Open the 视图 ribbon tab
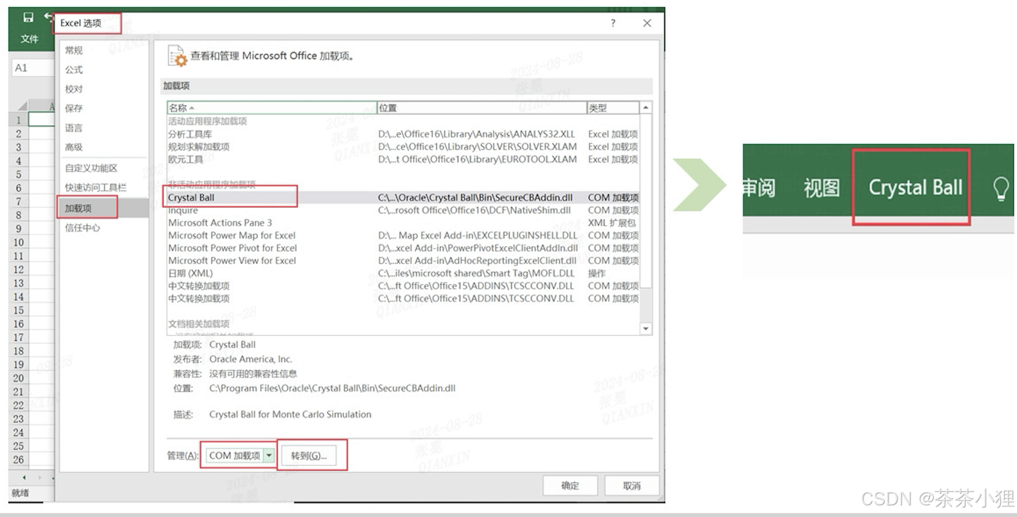 [822, 188]
